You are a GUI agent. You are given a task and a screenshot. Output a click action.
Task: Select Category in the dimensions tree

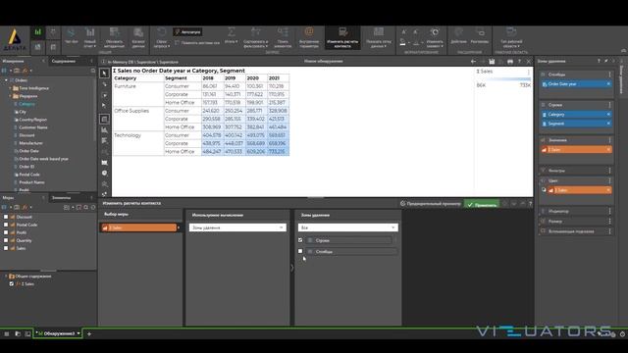pyautogui.click(x=27, y=104)
